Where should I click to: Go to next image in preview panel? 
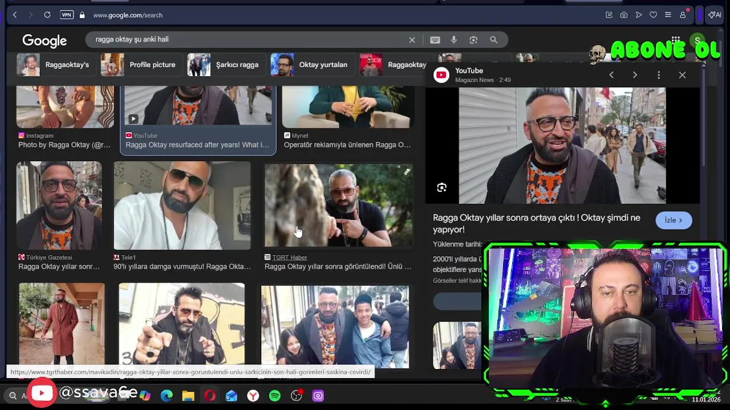(x=635, y=75)
